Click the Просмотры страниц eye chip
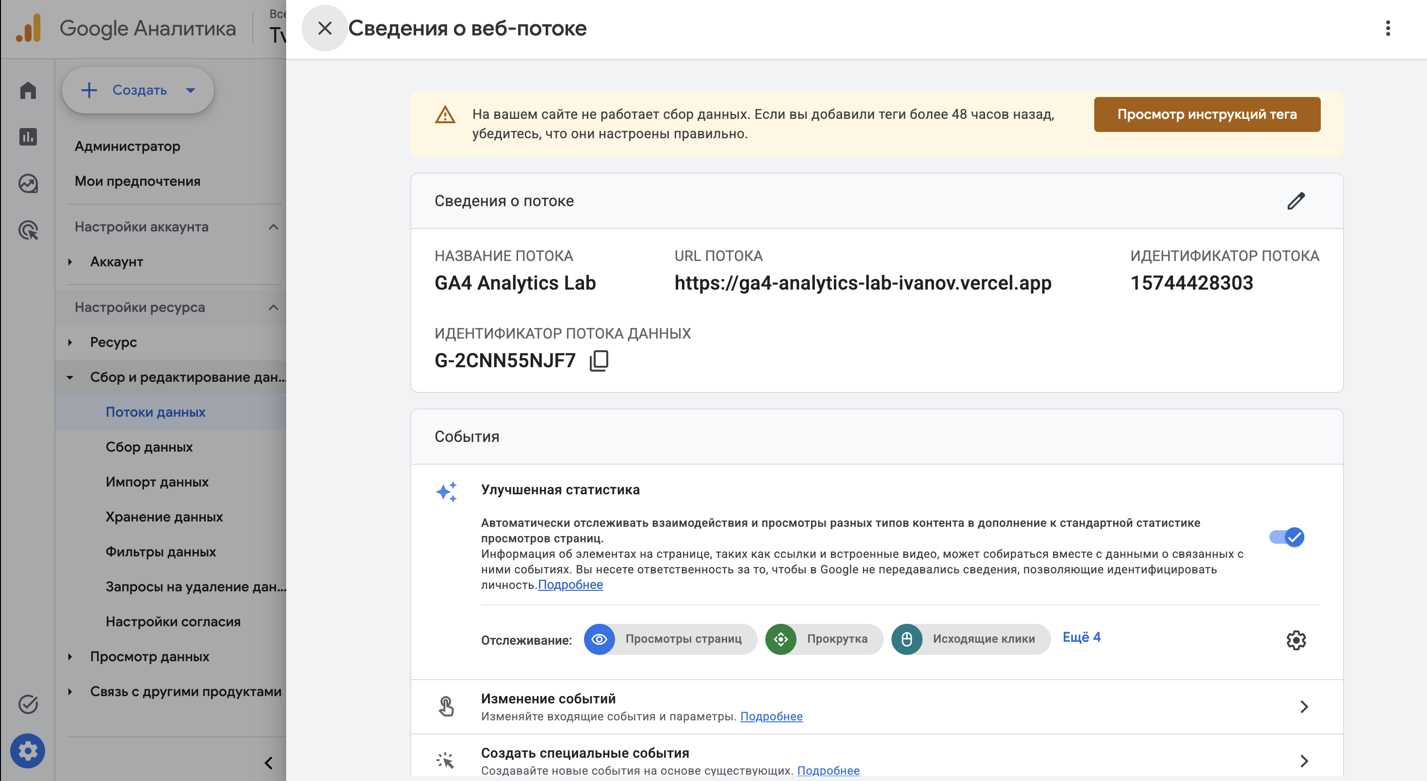 670,639
